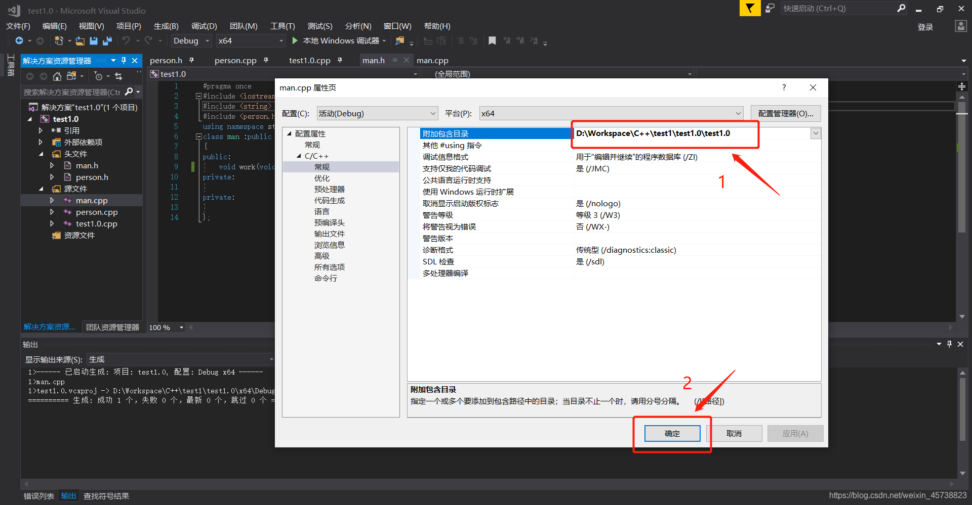
Task: Collapse the C/C++ tree node
Action: 299,156
